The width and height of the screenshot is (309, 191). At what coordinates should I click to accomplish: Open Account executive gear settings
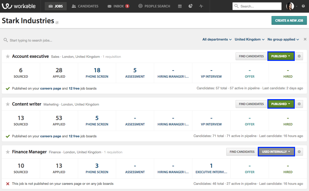pos(299,56)
